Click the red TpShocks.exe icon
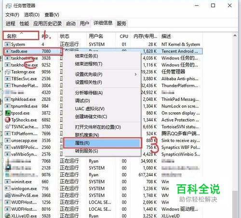This screenshot has width=241, height=218. [8, 120]
